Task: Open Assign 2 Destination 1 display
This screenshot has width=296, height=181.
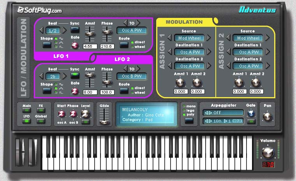Action: 248,52
